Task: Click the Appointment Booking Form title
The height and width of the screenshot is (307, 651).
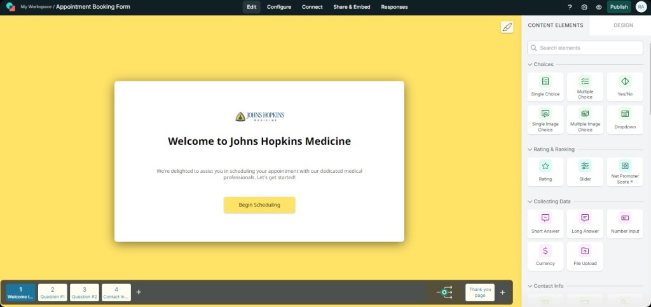Action: 93,6
